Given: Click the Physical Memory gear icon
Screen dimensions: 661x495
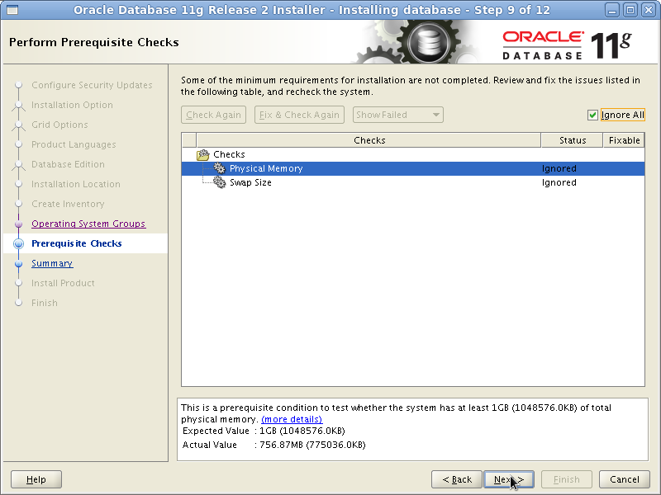Looking at the screenshot, I should coord(219,168).
